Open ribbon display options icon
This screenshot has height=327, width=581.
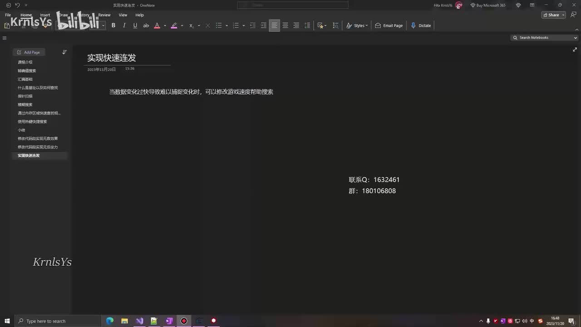click(532, 5)
